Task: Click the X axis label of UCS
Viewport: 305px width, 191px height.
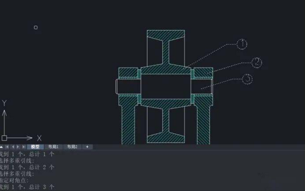Action: (39, 138)
